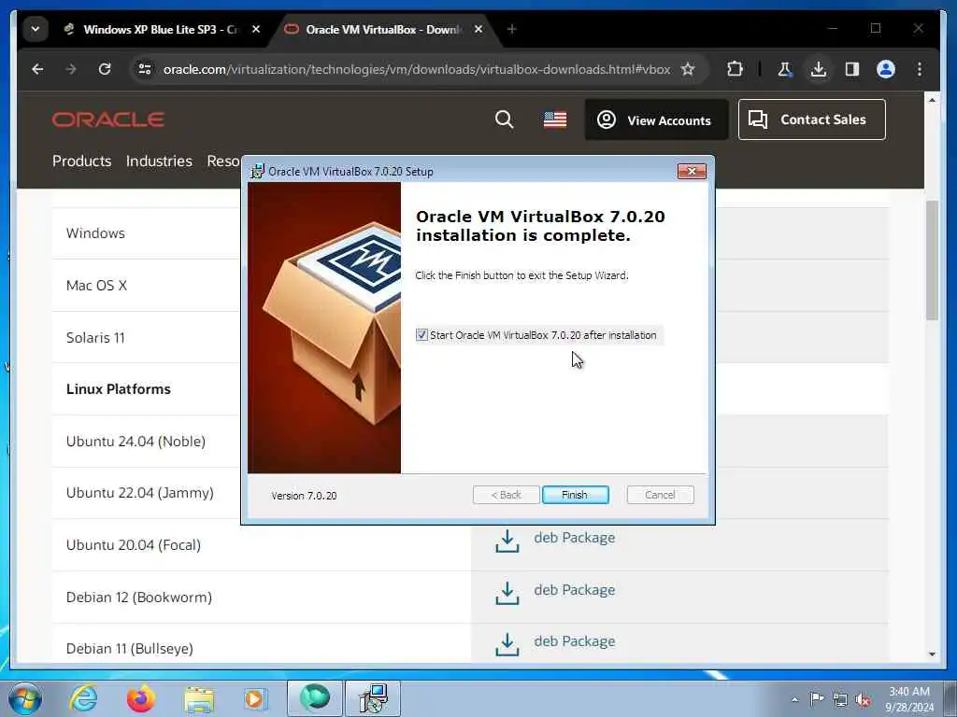
Task: Click the muted volume tray icon
Action: [863, 700]
